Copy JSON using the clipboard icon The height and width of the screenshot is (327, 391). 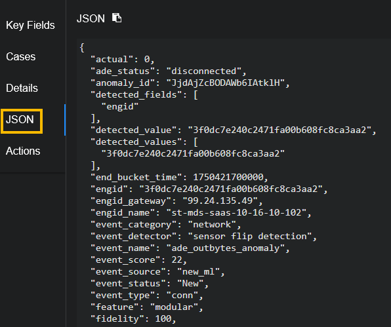click(117, 18)
